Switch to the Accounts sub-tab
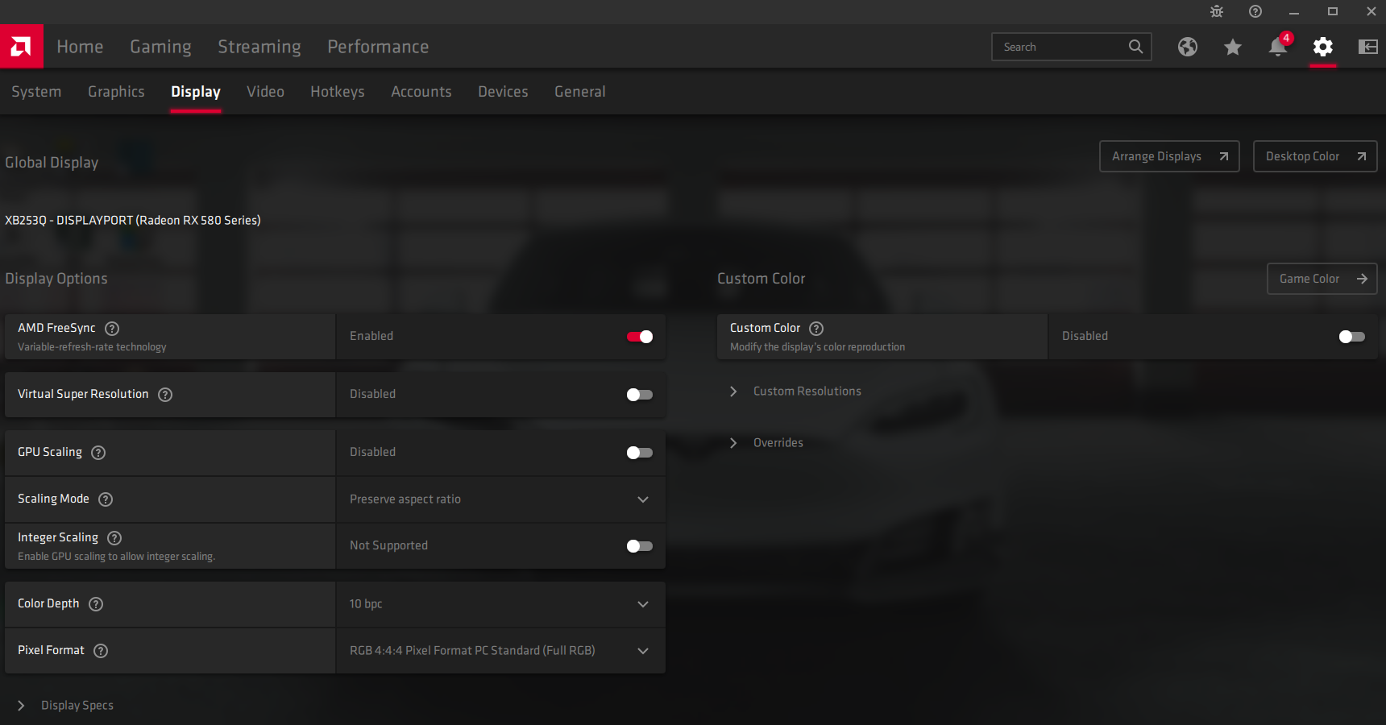1386x725 pixels. point(421,92)
